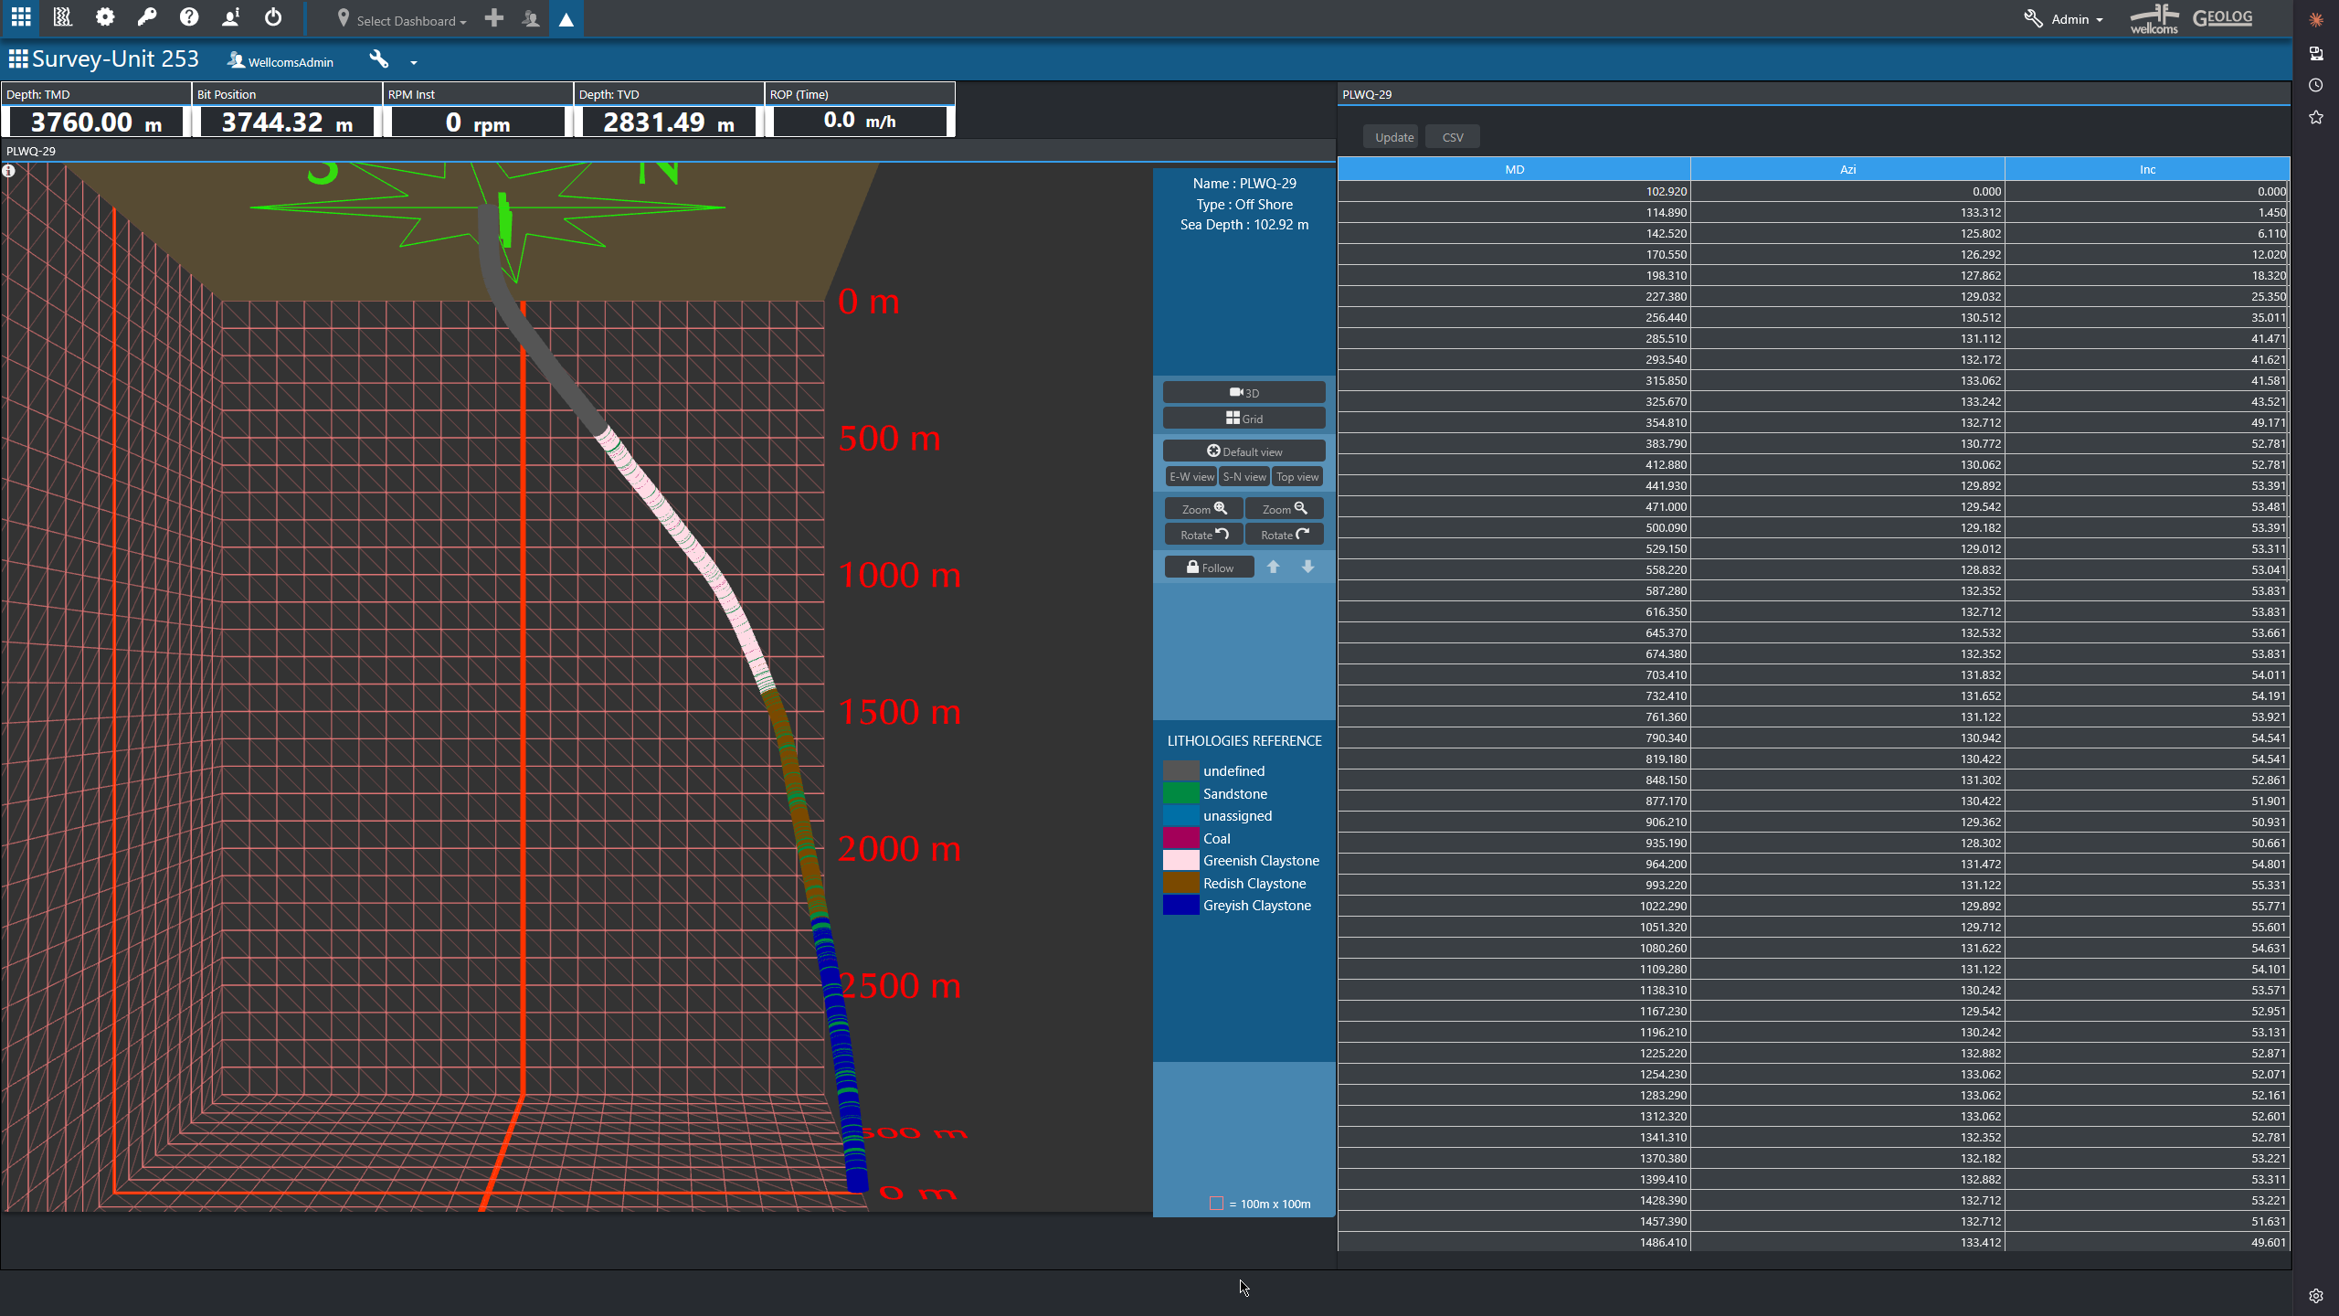Screen dimensions: 2339x1316
Task: Click the user info icon in toolbar
Action: (x=231, y=17)
